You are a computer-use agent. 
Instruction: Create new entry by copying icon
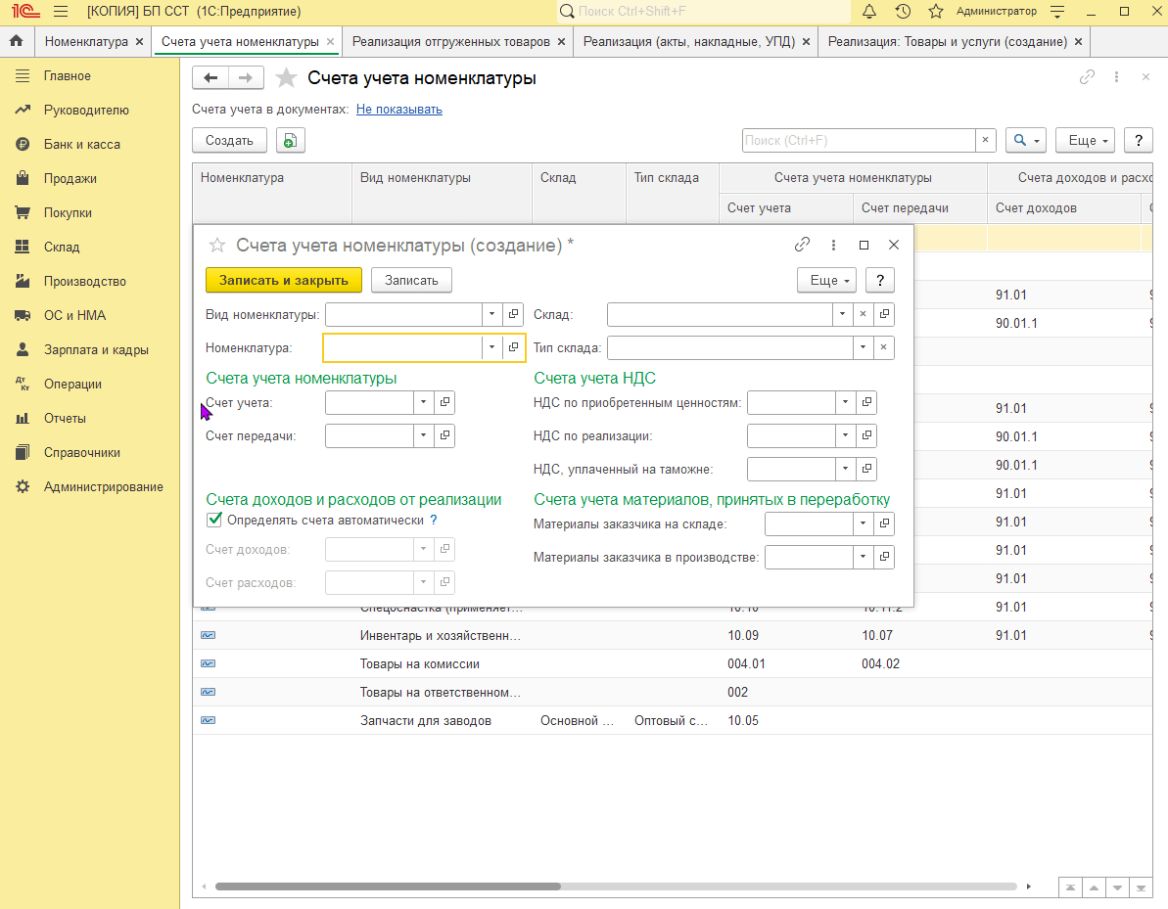291,140
